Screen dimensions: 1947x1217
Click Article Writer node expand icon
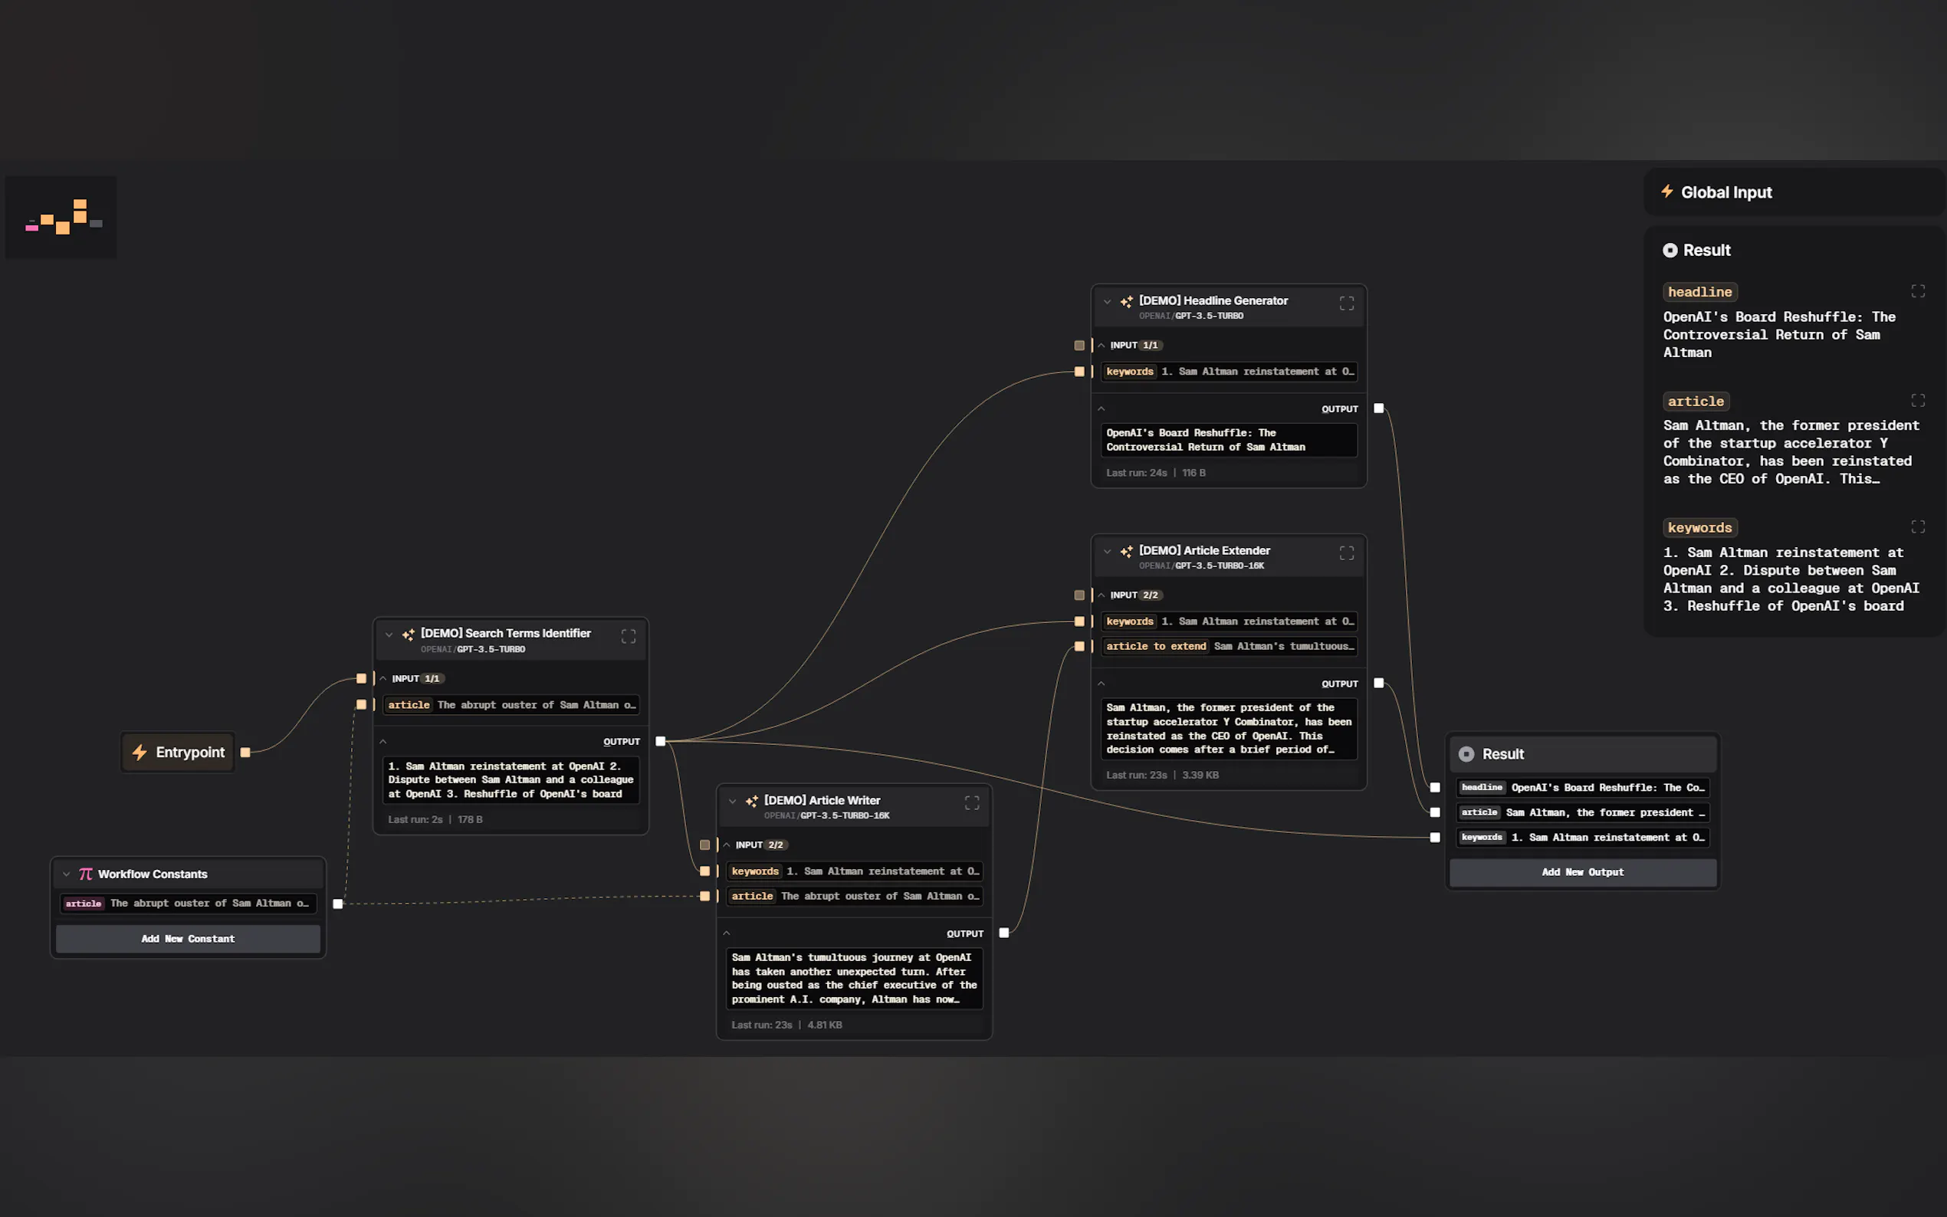(971, 802)
